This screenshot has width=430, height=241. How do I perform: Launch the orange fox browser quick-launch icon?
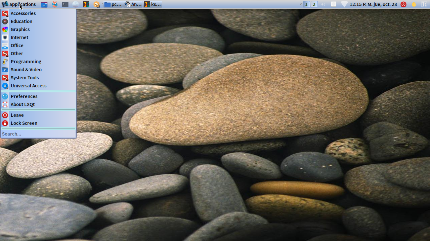(55, 4)
